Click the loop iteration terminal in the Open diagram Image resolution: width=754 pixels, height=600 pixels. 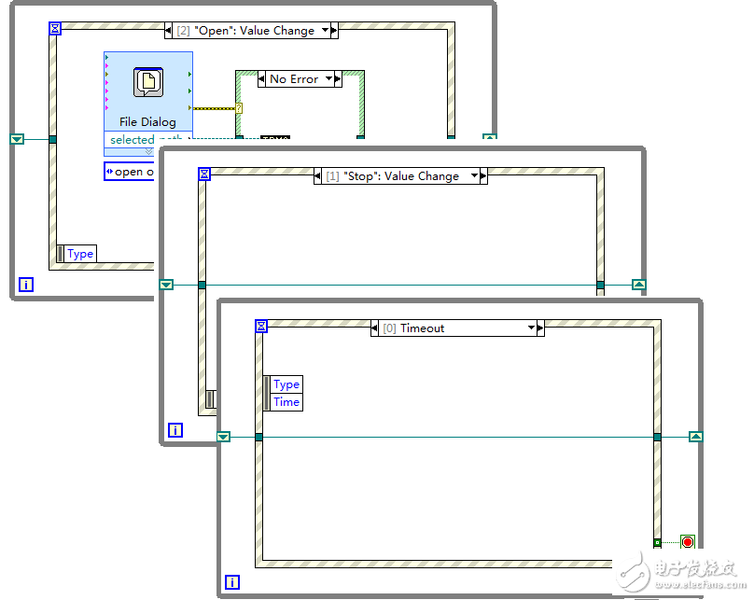point(26,285)
